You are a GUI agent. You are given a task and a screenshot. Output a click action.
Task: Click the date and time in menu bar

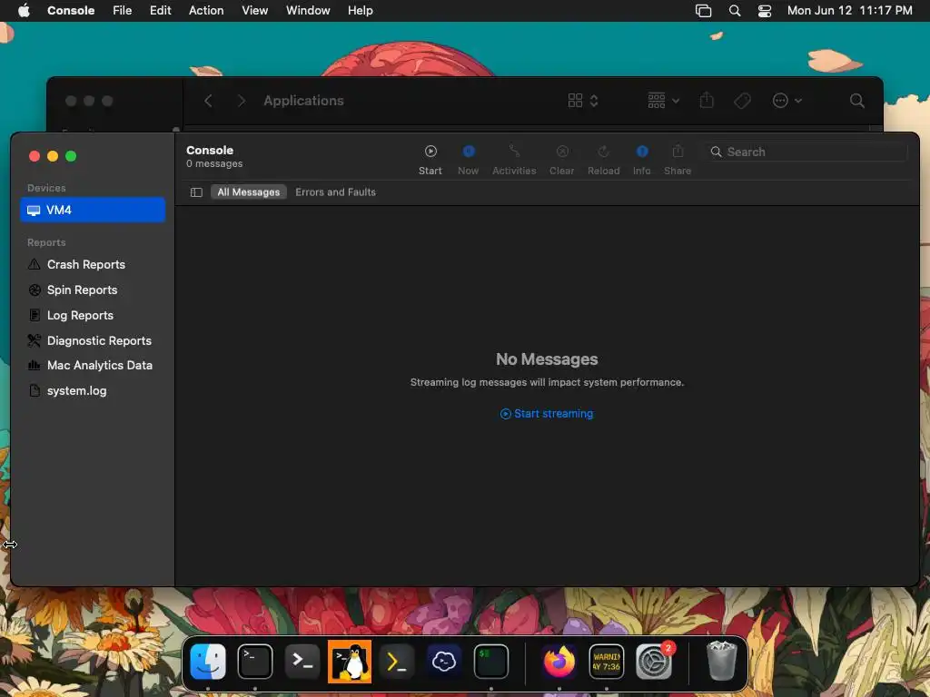849,11
